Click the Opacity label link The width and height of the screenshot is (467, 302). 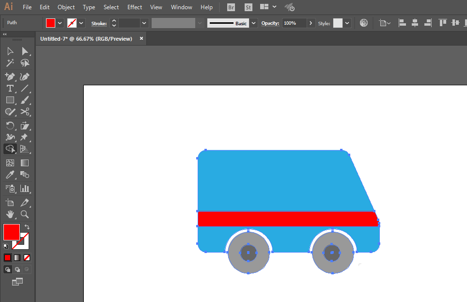pos(270,23)
